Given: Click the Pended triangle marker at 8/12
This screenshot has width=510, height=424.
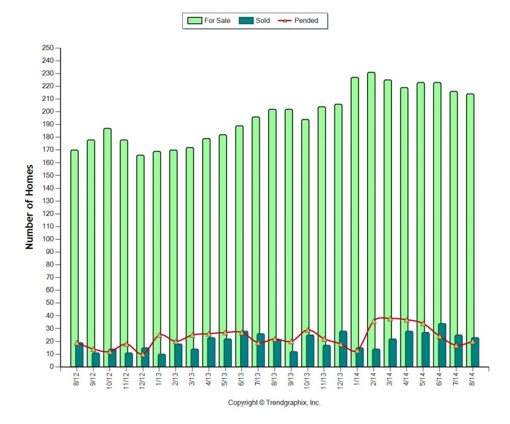Looking at the screenshot, I should coord(77,343).
